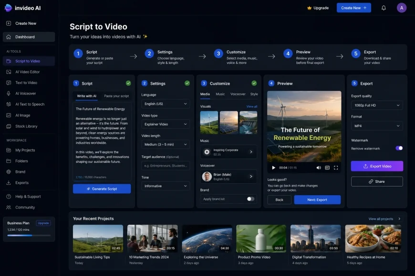Click View all visuals link

(252, 107)
